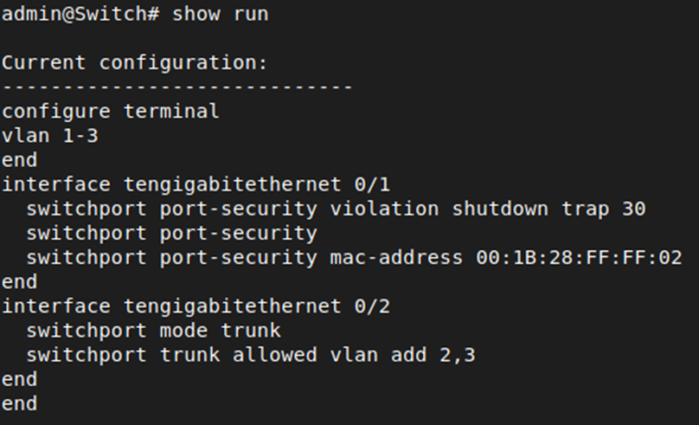
Task: Click the admin@Switch# prompt
Action: (80, 14)
